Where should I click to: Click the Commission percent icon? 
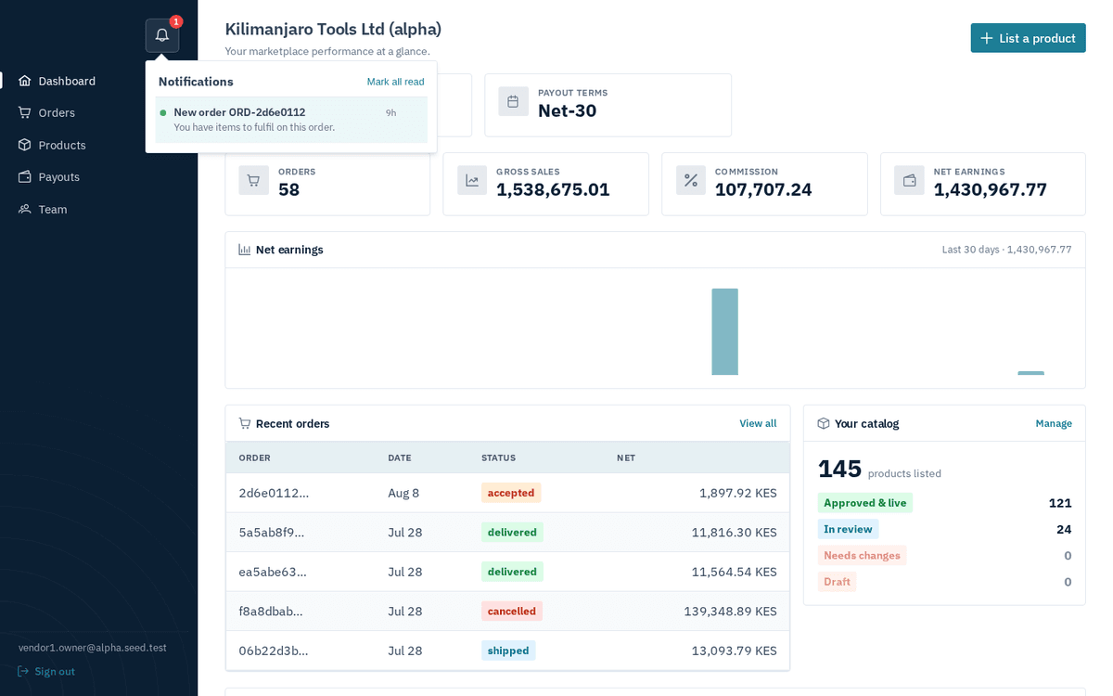(x=691, y=180)
